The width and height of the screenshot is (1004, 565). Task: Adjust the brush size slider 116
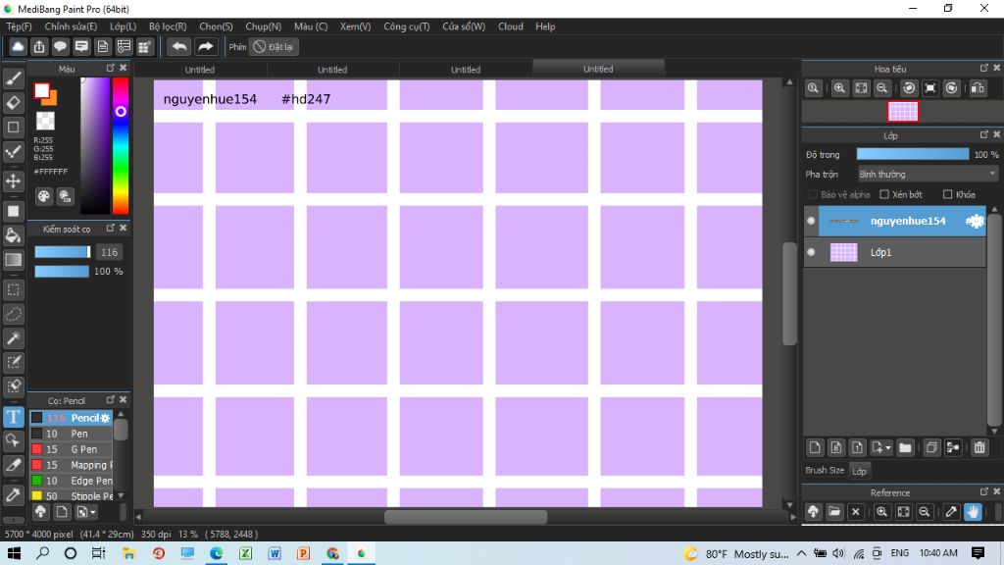(62, 252)
